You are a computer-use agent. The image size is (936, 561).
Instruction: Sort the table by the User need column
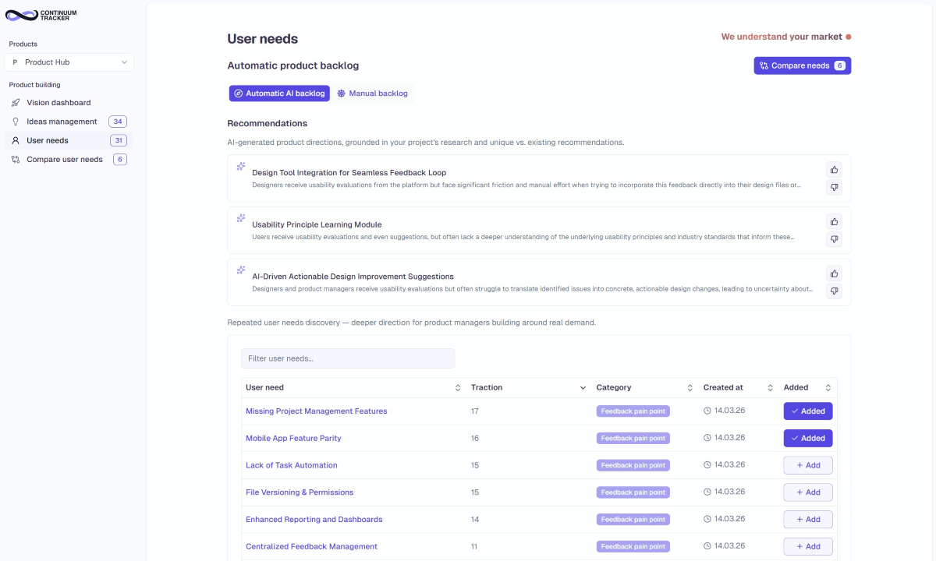click(x=457, y=387)
